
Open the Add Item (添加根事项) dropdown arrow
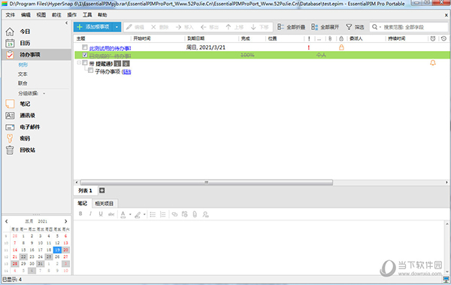(x=117, y=27)
